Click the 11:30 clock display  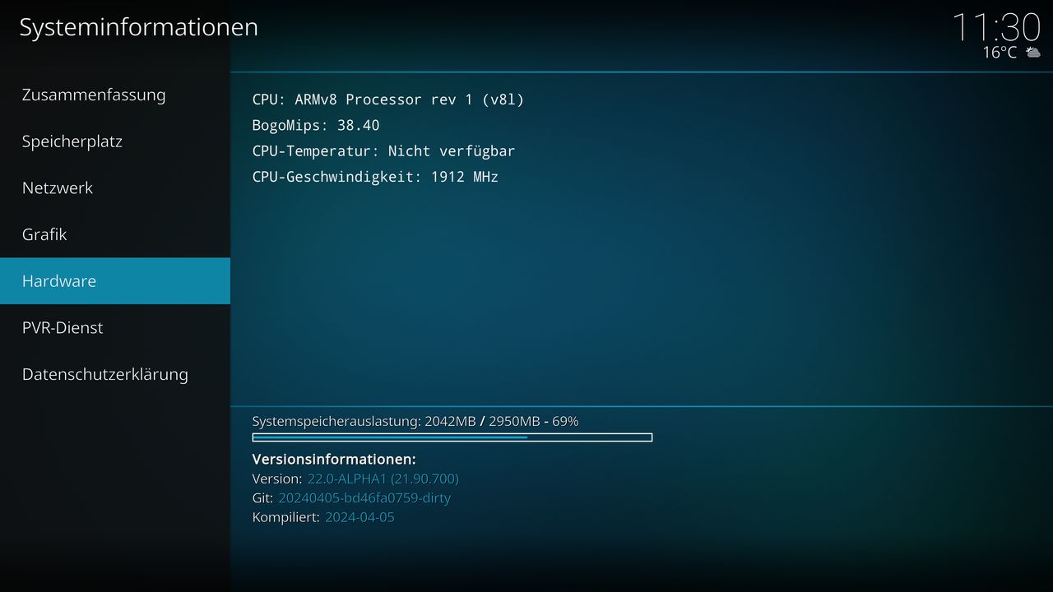coord(996,26)
